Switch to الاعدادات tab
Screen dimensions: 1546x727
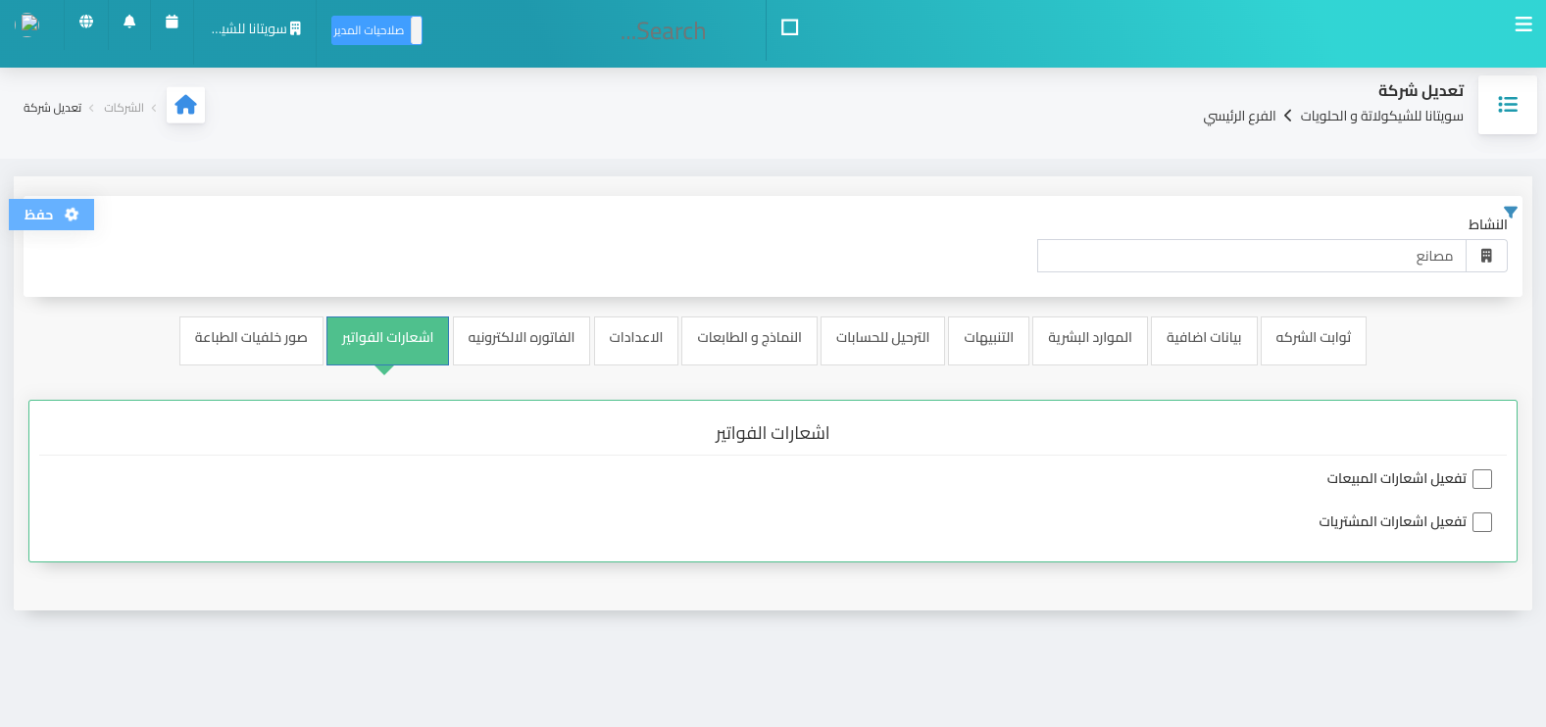point(635,340)
